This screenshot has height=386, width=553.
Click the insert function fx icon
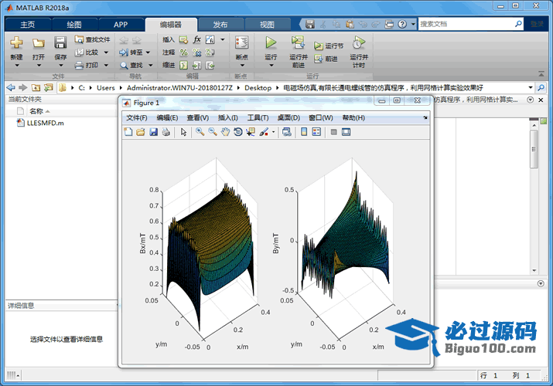[196, 39]
